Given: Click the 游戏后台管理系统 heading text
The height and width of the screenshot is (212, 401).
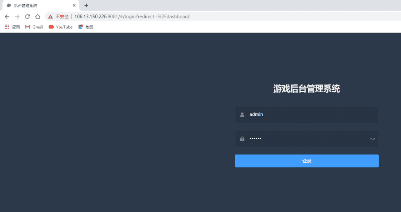Looking at the screenshot, I should pyautogui.click(x=306, y=89).
